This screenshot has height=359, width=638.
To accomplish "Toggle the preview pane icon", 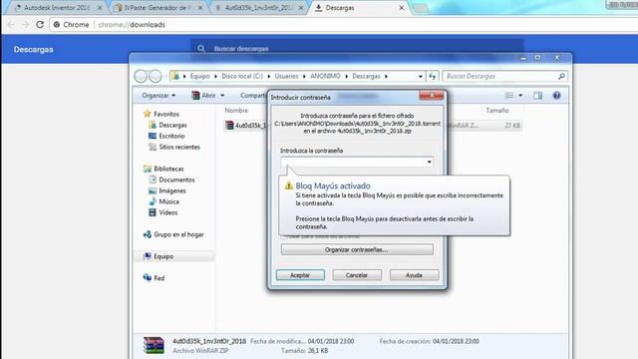I will pyautogui.click(x=538, y=96).
